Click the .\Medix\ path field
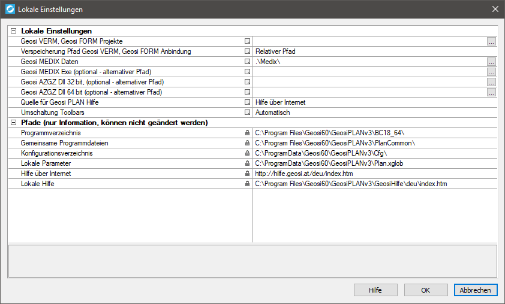This screenshot has height=304, width=505. (x=369, y=62)
